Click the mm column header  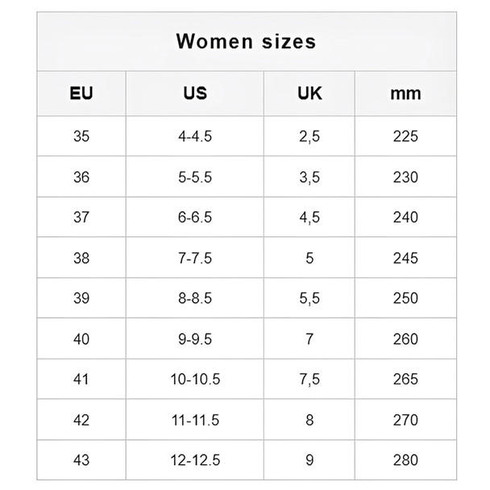405,93
